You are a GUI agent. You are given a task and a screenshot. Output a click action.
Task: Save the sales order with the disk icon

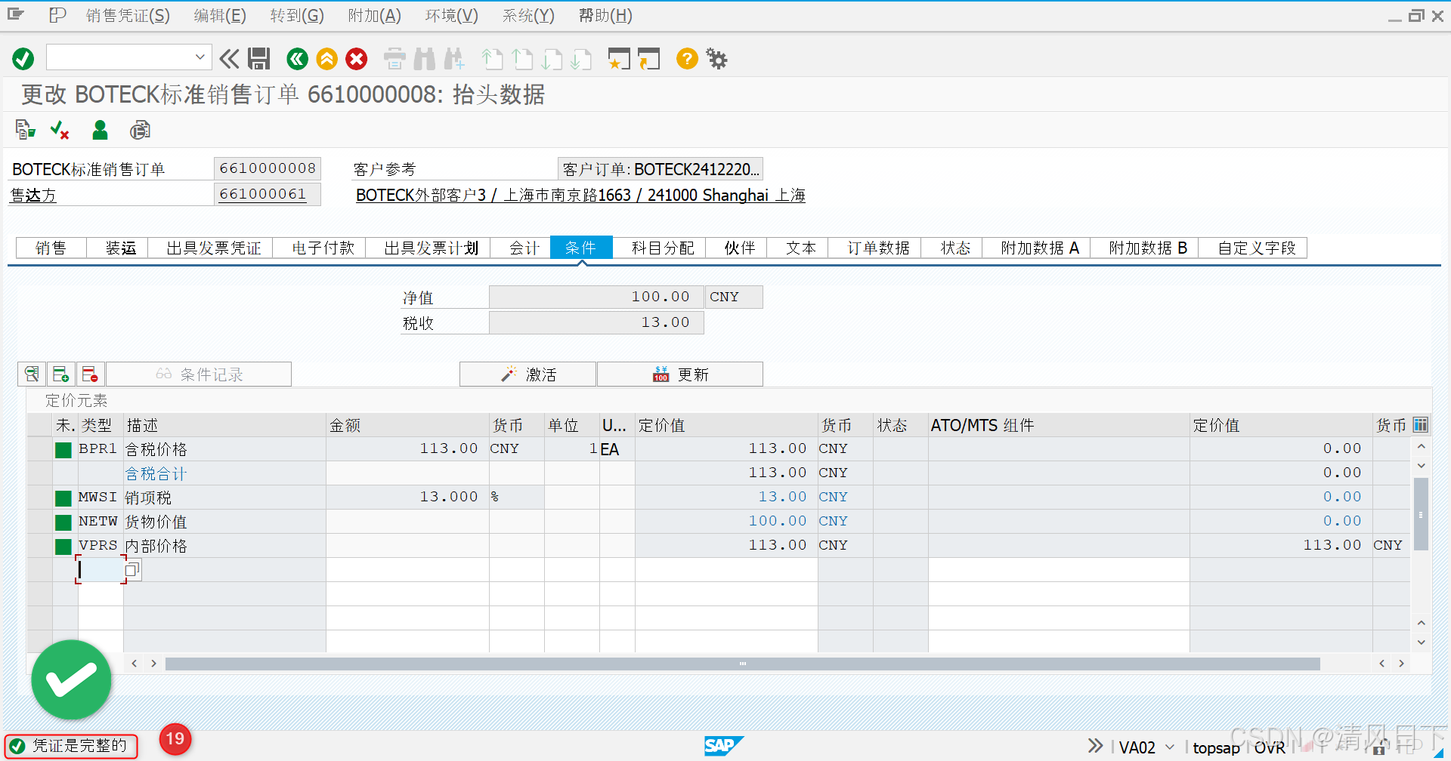(x=259, y=59)
